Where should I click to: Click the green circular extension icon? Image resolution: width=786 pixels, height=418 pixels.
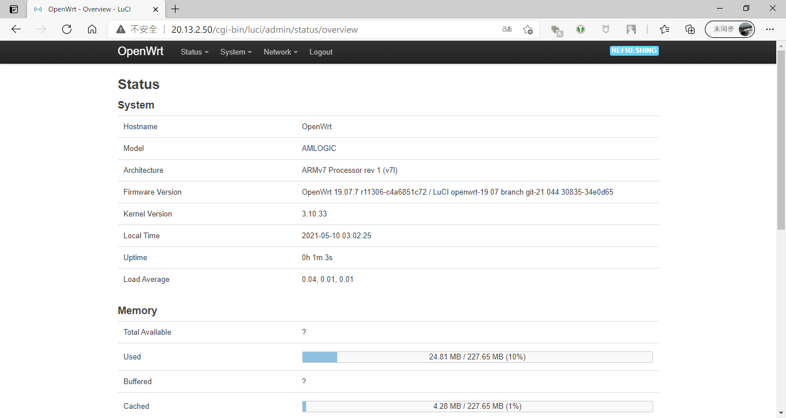581,29
